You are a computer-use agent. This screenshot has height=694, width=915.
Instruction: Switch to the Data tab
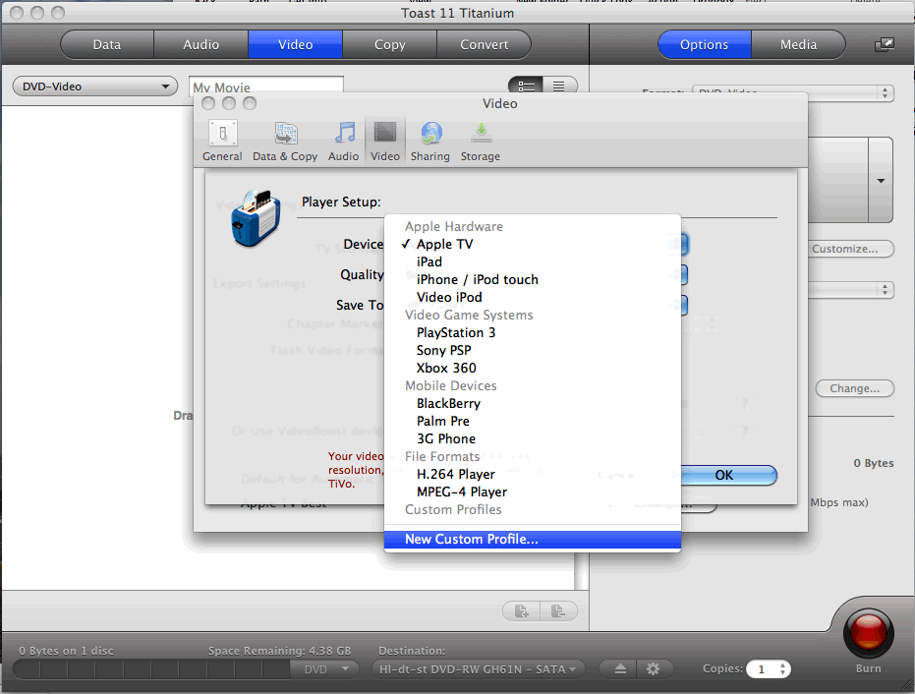[x=107, y=44]
